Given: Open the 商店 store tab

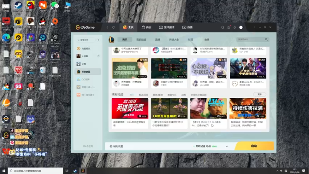Looking at the screenshot, I should [x=146, y=27].
